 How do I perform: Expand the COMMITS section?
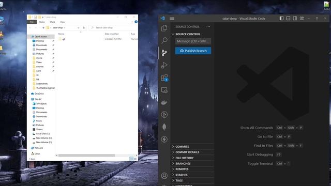192,147
